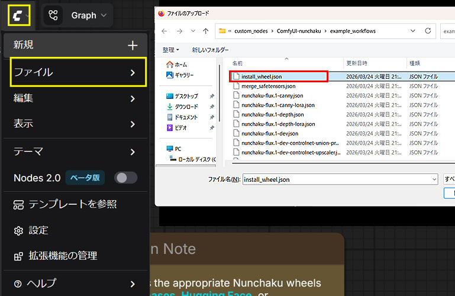Select merge_safetensors.json file

point(268,86)
